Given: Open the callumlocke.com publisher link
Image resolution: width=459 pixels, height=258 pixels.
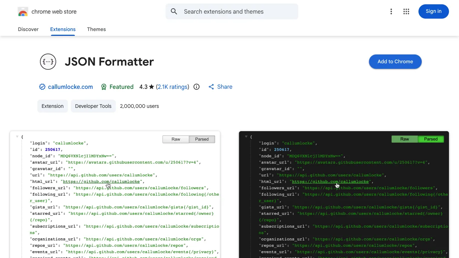Looking at the screenshot, I should [x=70, y=87].
